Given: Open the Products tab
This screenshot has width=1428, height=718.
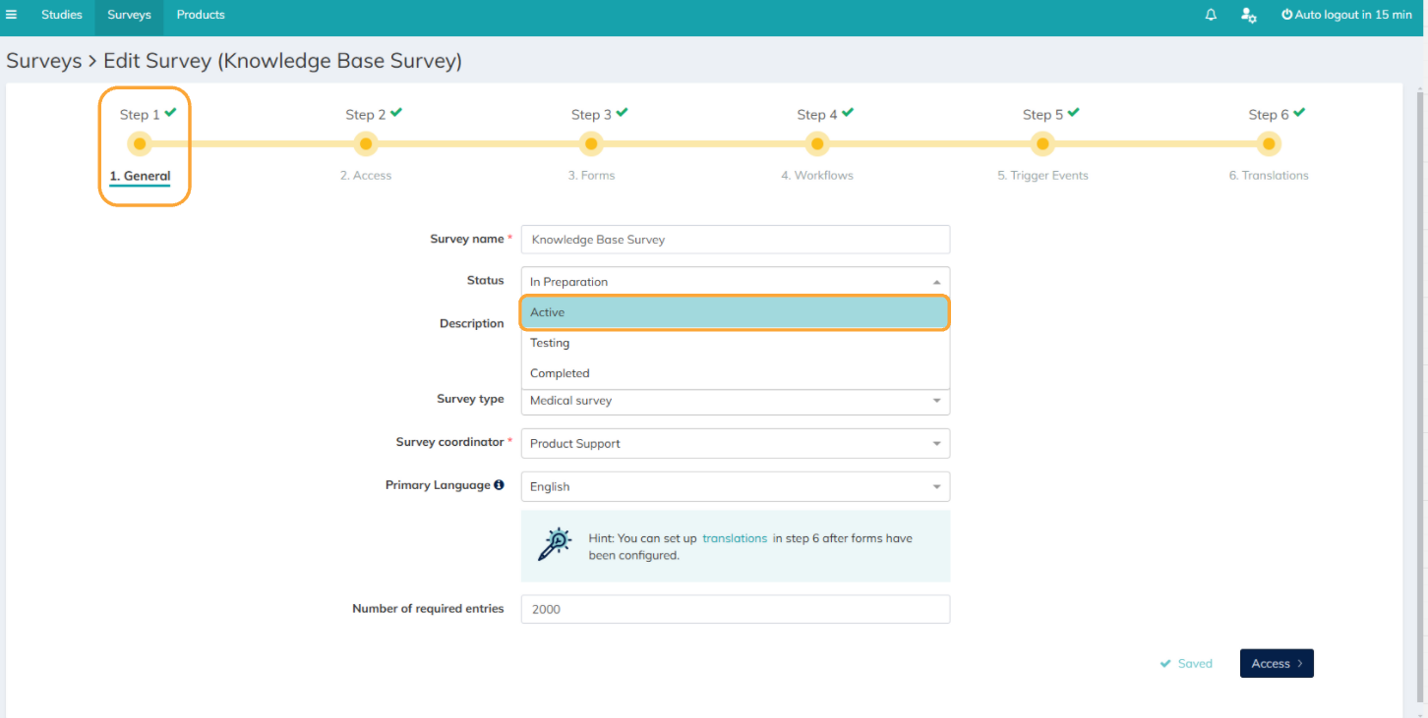Looking at the screenshot, I should click(201, 15).
